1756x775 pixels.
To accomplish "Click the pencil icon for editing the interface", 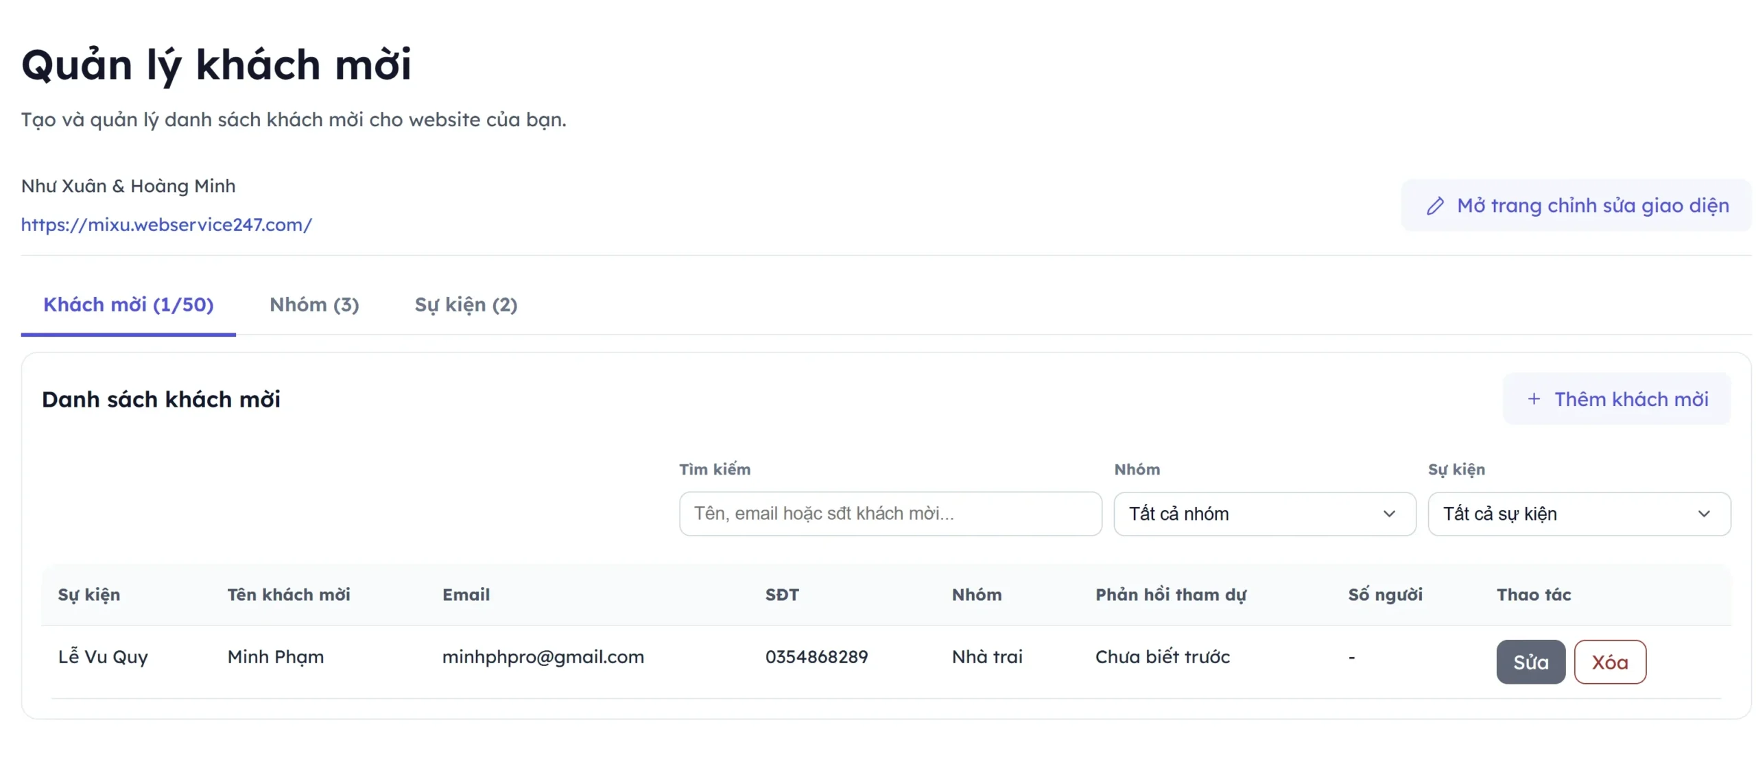I will click(1435, 206).
